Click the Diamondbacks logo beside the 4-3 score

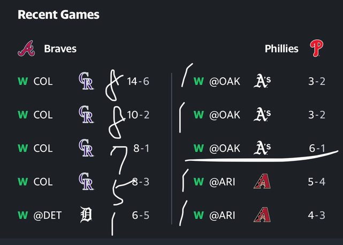point(262,216)
